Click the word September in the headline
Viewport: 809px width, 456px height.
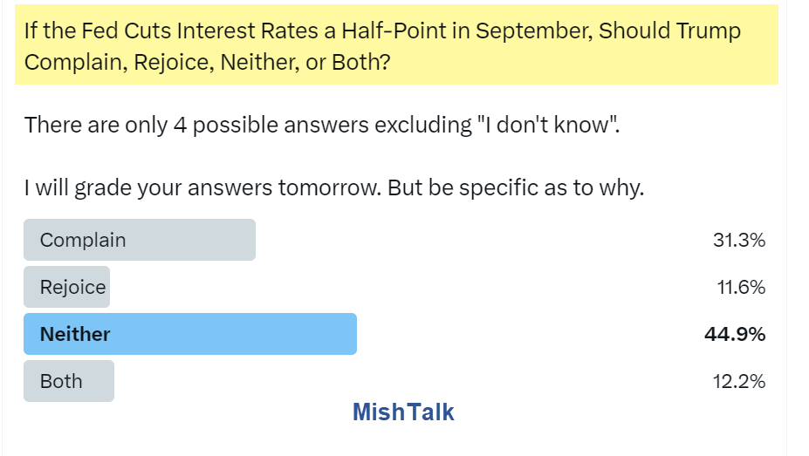[x=533, y=31]
